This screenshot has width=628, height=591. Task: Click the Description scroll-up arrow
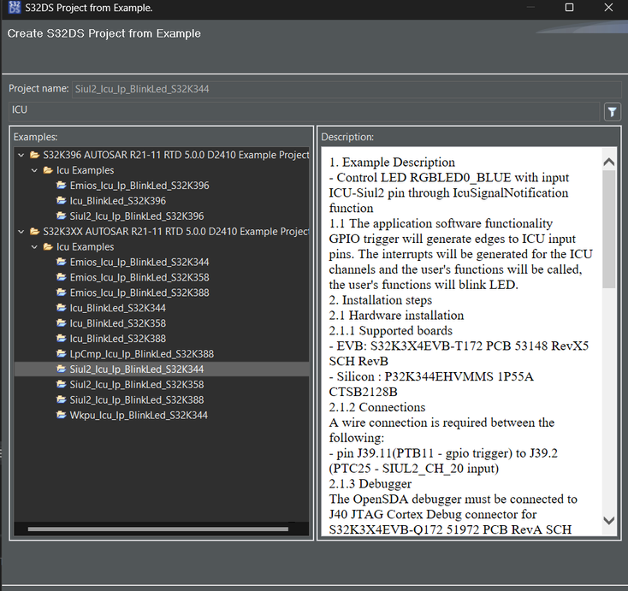click(x=609, y=162)
